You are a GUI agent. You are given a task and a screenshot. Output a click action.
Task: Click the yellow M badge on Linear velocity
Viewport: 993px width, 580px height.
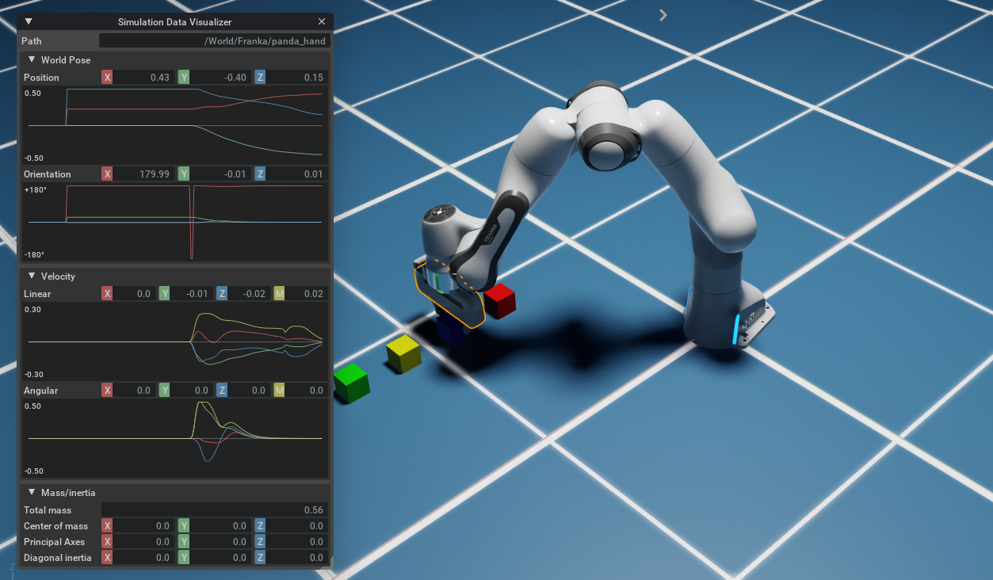coord(279,293)
